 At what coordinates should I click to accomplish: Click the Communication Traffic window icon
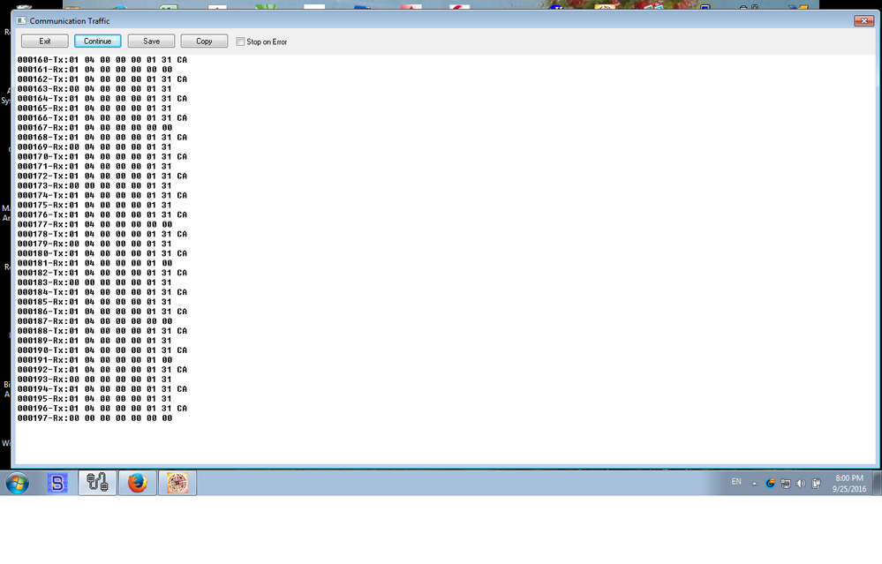21,21
